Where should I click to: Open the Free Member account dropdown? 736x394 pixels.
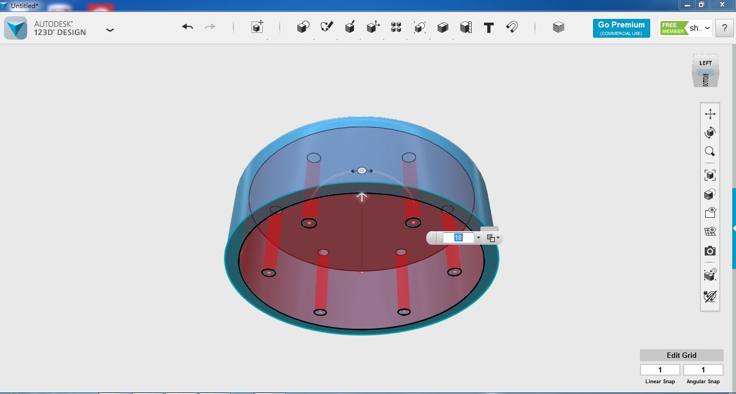(x=685, y=28)
